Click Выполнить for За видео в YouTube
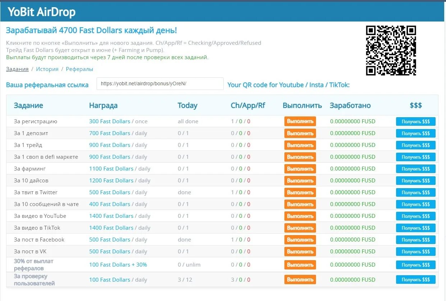Viewport: 446px width, 301px height. (x=300, y=216)
